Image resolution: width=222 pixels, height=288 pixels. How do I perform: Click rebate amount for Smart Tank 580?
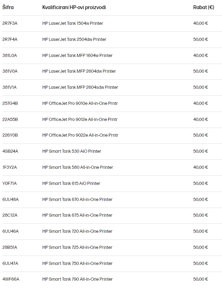coord(201,167)
